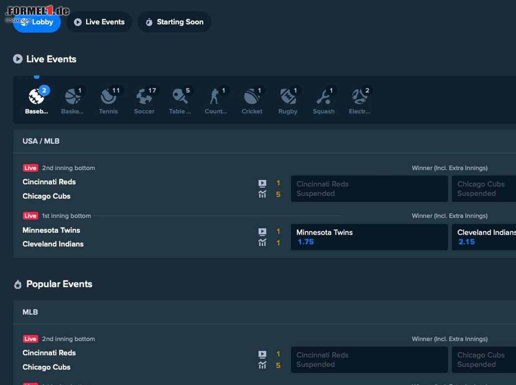Click the Popular Events section heading
This screenshot has height=385, width=516.
59,284
